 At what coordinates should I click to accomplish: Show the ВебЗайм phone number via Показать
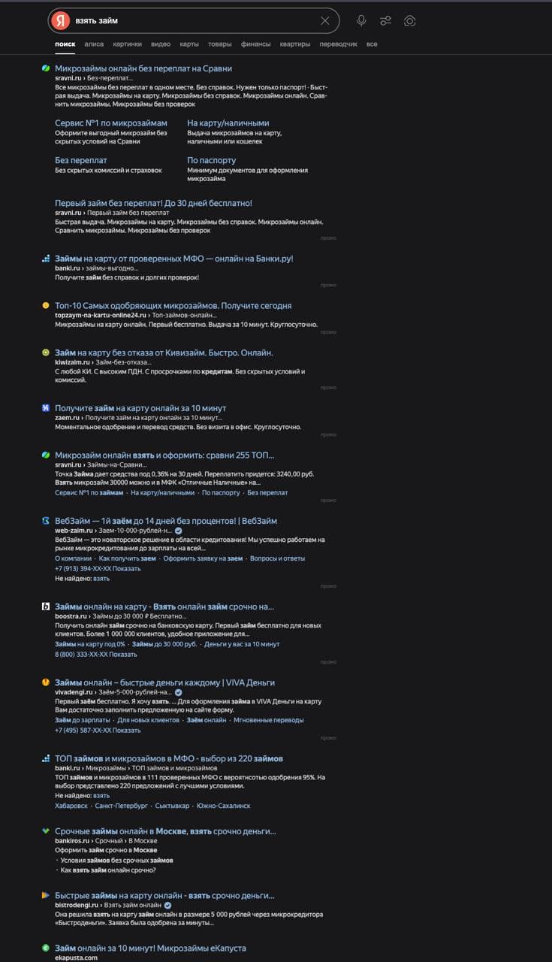(127, 569)
